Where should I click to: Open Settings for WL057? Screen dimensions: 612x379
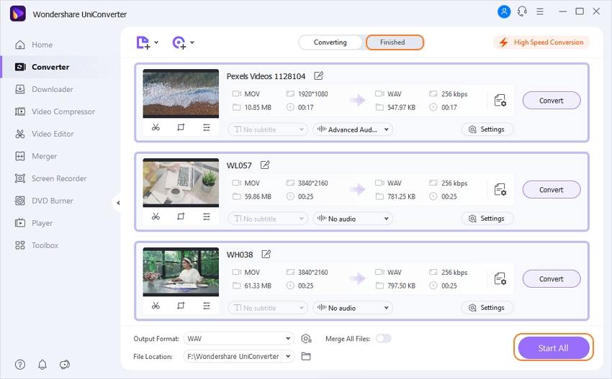tap(487, 219)
